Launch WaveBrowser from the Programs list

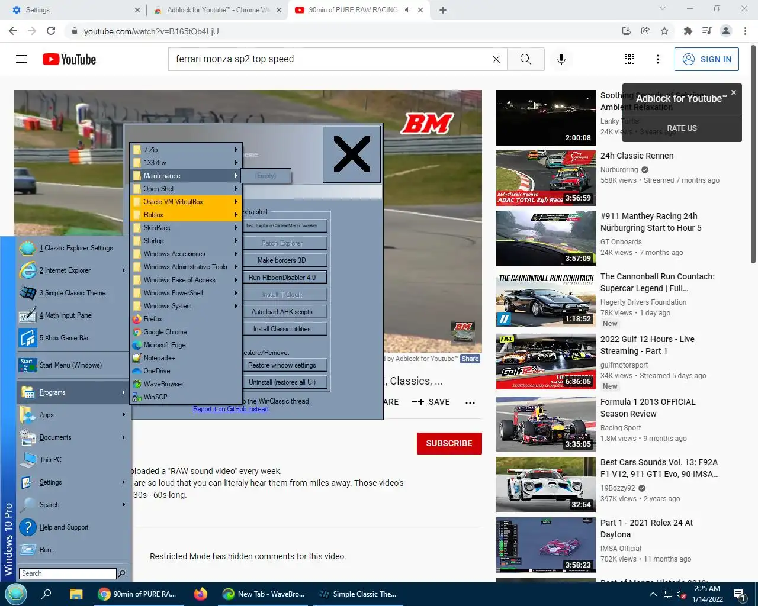click(x=185, y=384)
